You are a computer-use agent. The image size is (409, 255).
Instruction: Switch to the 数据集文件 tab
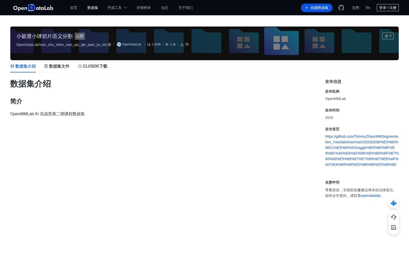pos(57,66)
